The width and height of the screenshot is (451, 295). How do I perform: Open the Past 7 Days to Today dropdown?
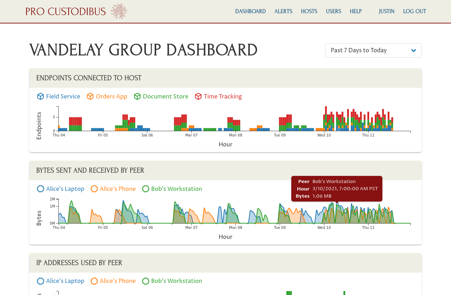(x=373, y=50)
